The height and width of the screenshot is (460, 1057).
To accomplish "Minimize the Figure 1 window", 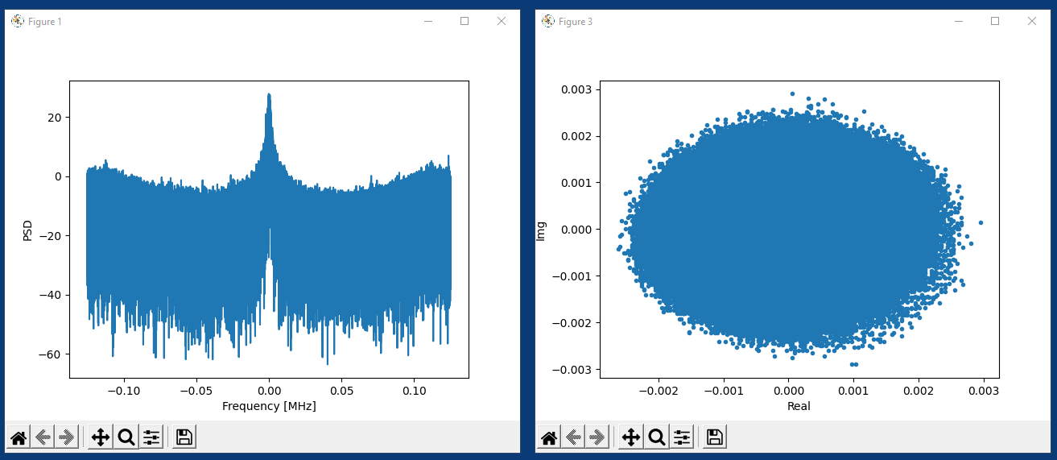I will (427, 21).
